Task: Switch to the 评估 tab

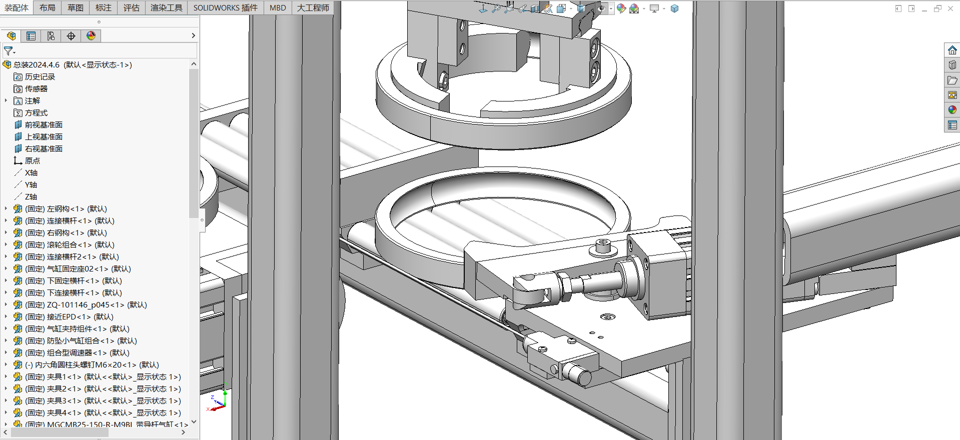Action: [x=132, y=7]
